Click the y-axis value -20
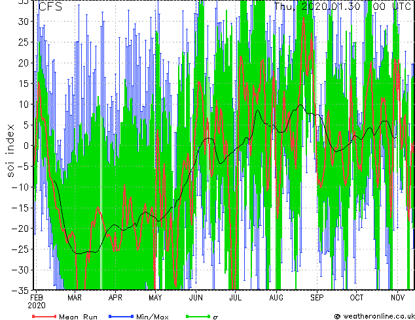 click(x=20, y=229)
